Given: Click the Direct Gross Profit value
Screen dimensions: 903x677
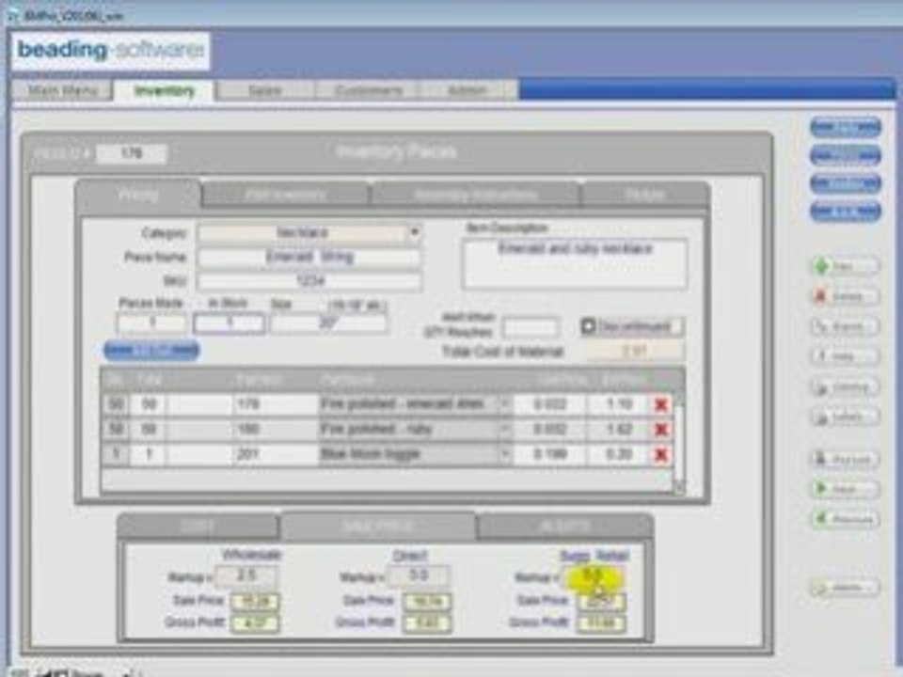Looking at the screenshot, I should (x=427, y=623).
